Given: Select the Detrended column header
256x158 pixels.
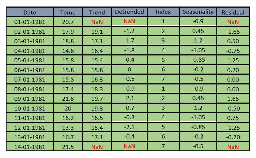Looking at the screenshot, I should point(129,12).
